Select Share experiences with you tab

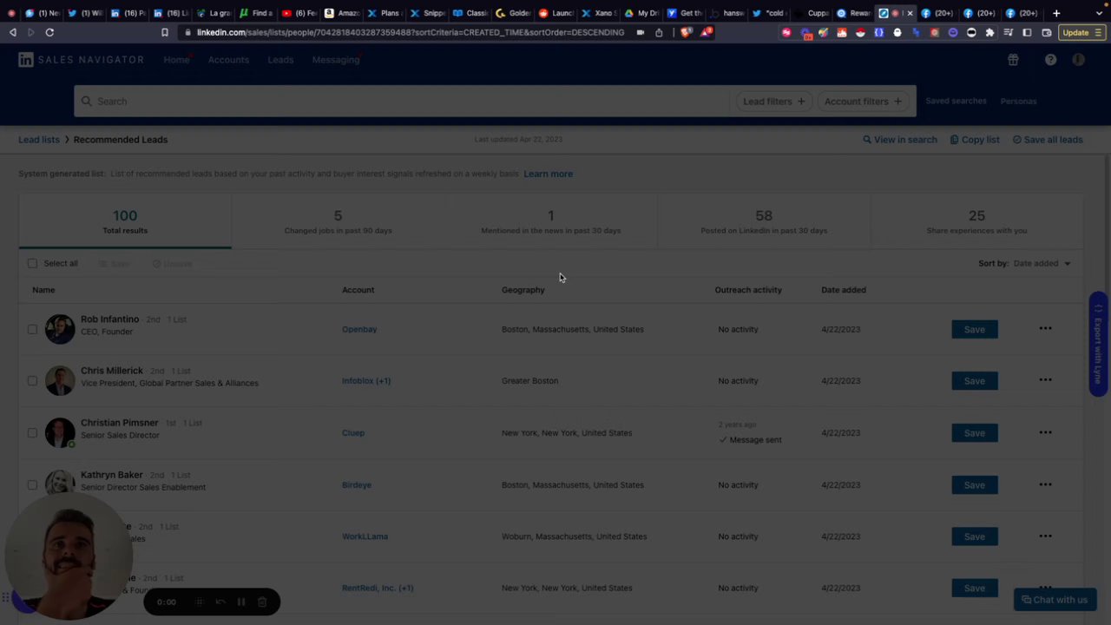976,221
